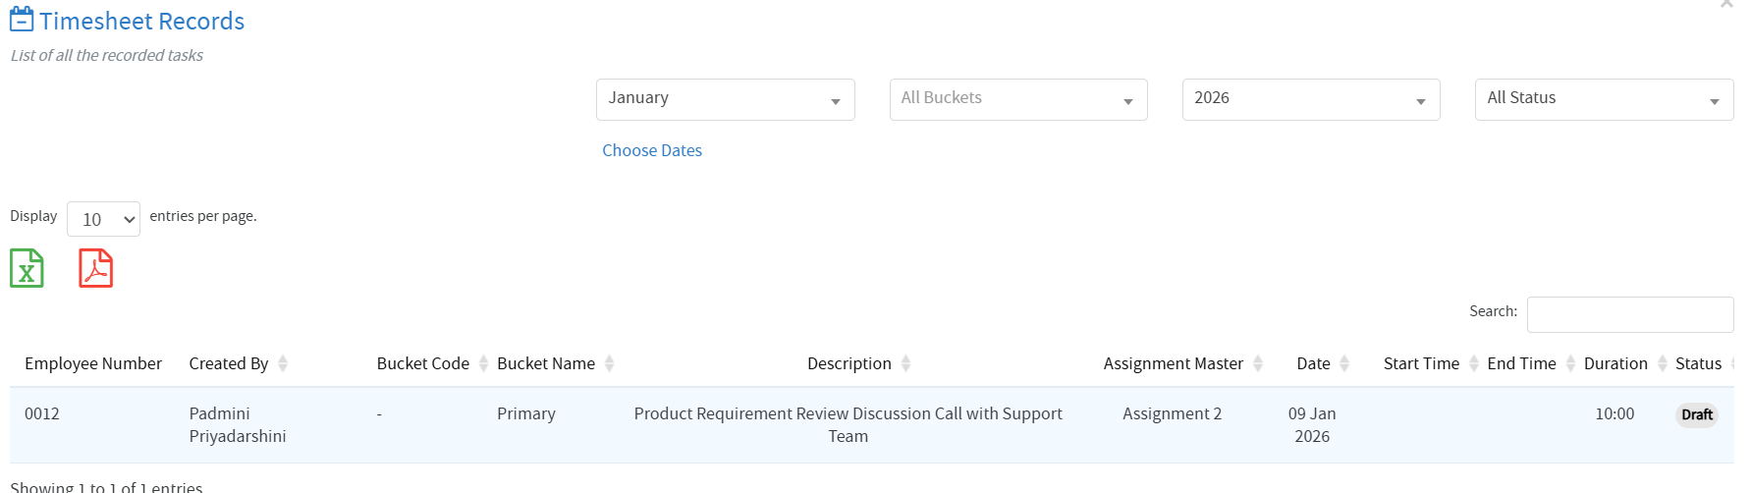1751x493 pixels.
Task: Sort by Description column arrows
Action: click(x=905, y=364)
